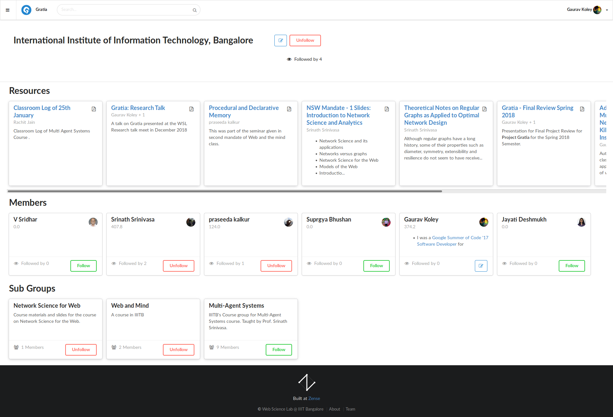Click members icon on Multi-Agent Systems card

tap(211, 348)
